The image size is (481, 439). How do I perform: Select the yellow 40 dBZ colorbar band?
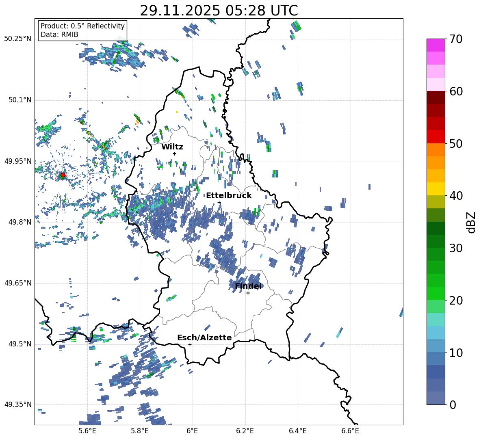click(436, 189)
